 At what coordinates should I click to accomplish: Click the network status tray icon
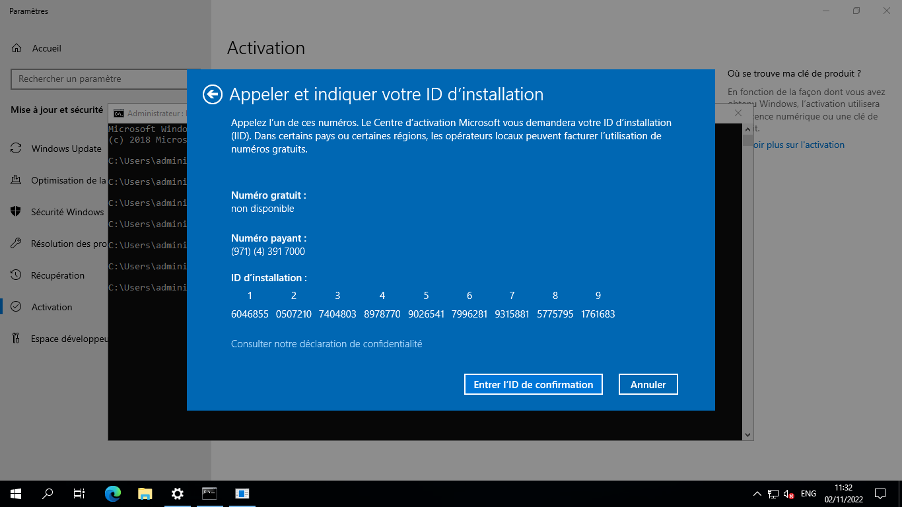[x=773, y=494]
